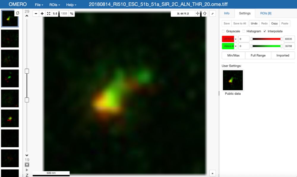
Task: Click the red channel intensity slider
Action: [x=266, y=39]
